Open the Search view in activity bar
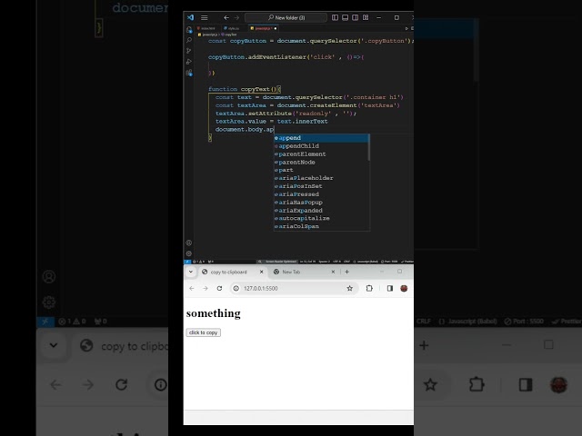The width and height of the screenshot is (582, 436). [x=189, y=40]
